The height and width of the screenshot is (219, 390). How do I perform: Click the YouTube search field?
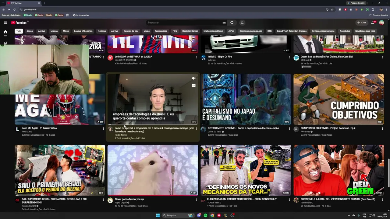click(x=184, y=23)
